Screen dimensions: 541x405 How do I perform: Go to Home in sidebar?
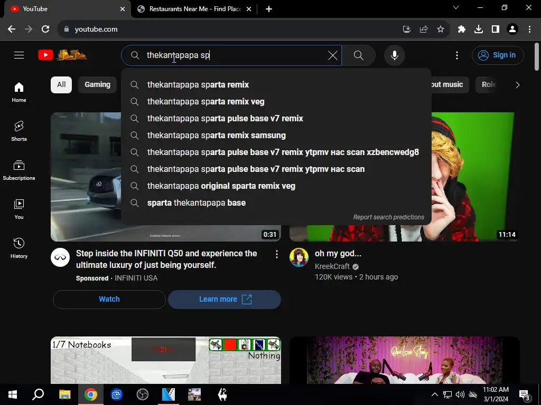(x=19, y=92)
